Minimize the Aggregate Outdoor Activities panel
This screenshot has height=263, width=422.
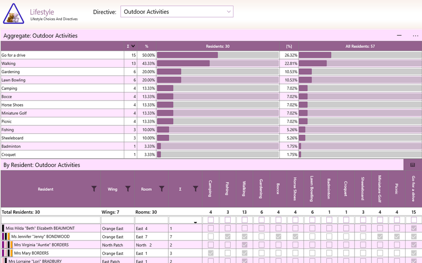(399, 36)
